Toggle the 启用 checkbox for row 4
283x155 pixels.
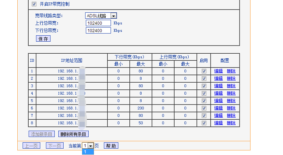(204, 93)
